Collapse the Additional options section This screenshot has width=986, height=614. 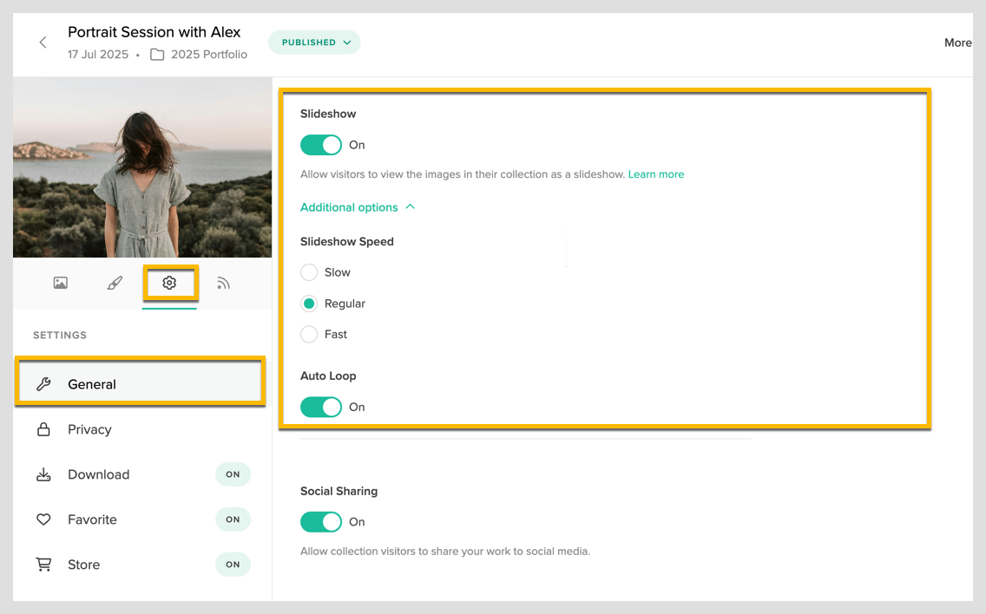358,207
